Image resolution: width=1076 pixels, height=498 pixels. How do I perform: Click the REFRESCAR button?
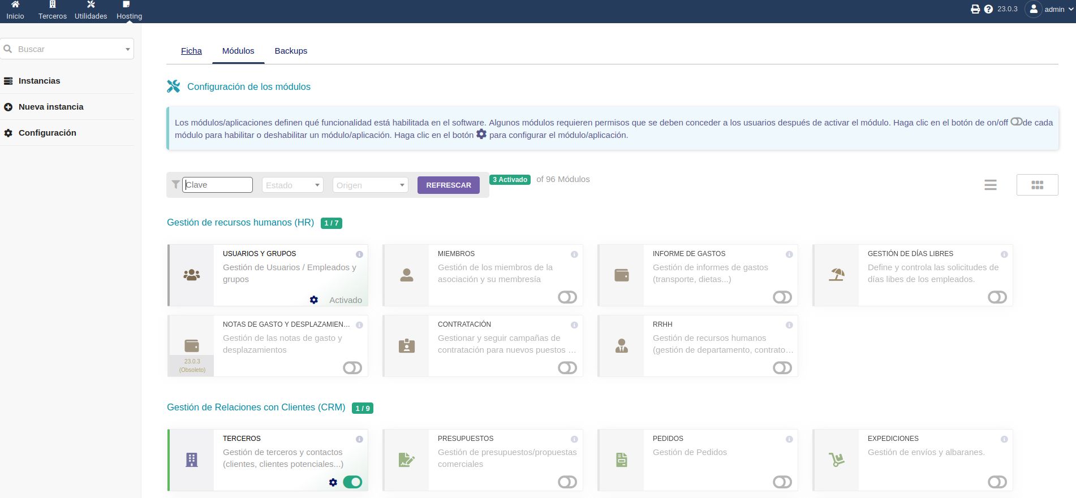pos(449,185)
